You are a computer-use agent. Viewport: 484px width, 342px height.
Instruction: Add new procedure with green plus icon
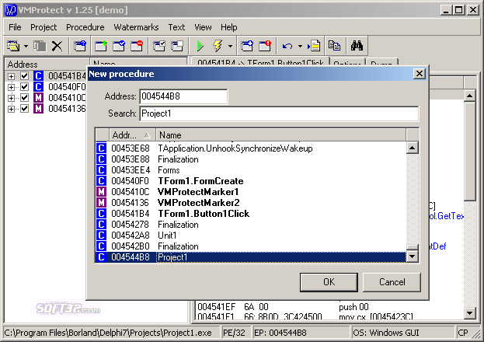tap(101, 47)
